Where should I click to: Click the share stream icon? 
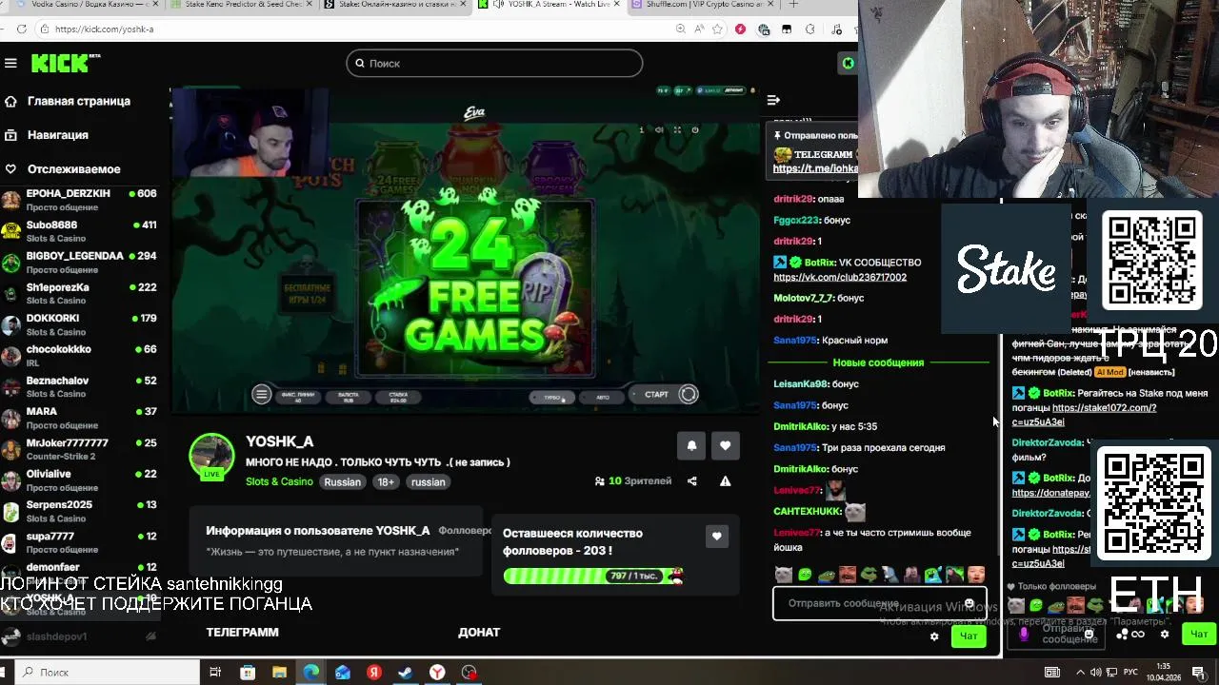(x=692, y=481)
